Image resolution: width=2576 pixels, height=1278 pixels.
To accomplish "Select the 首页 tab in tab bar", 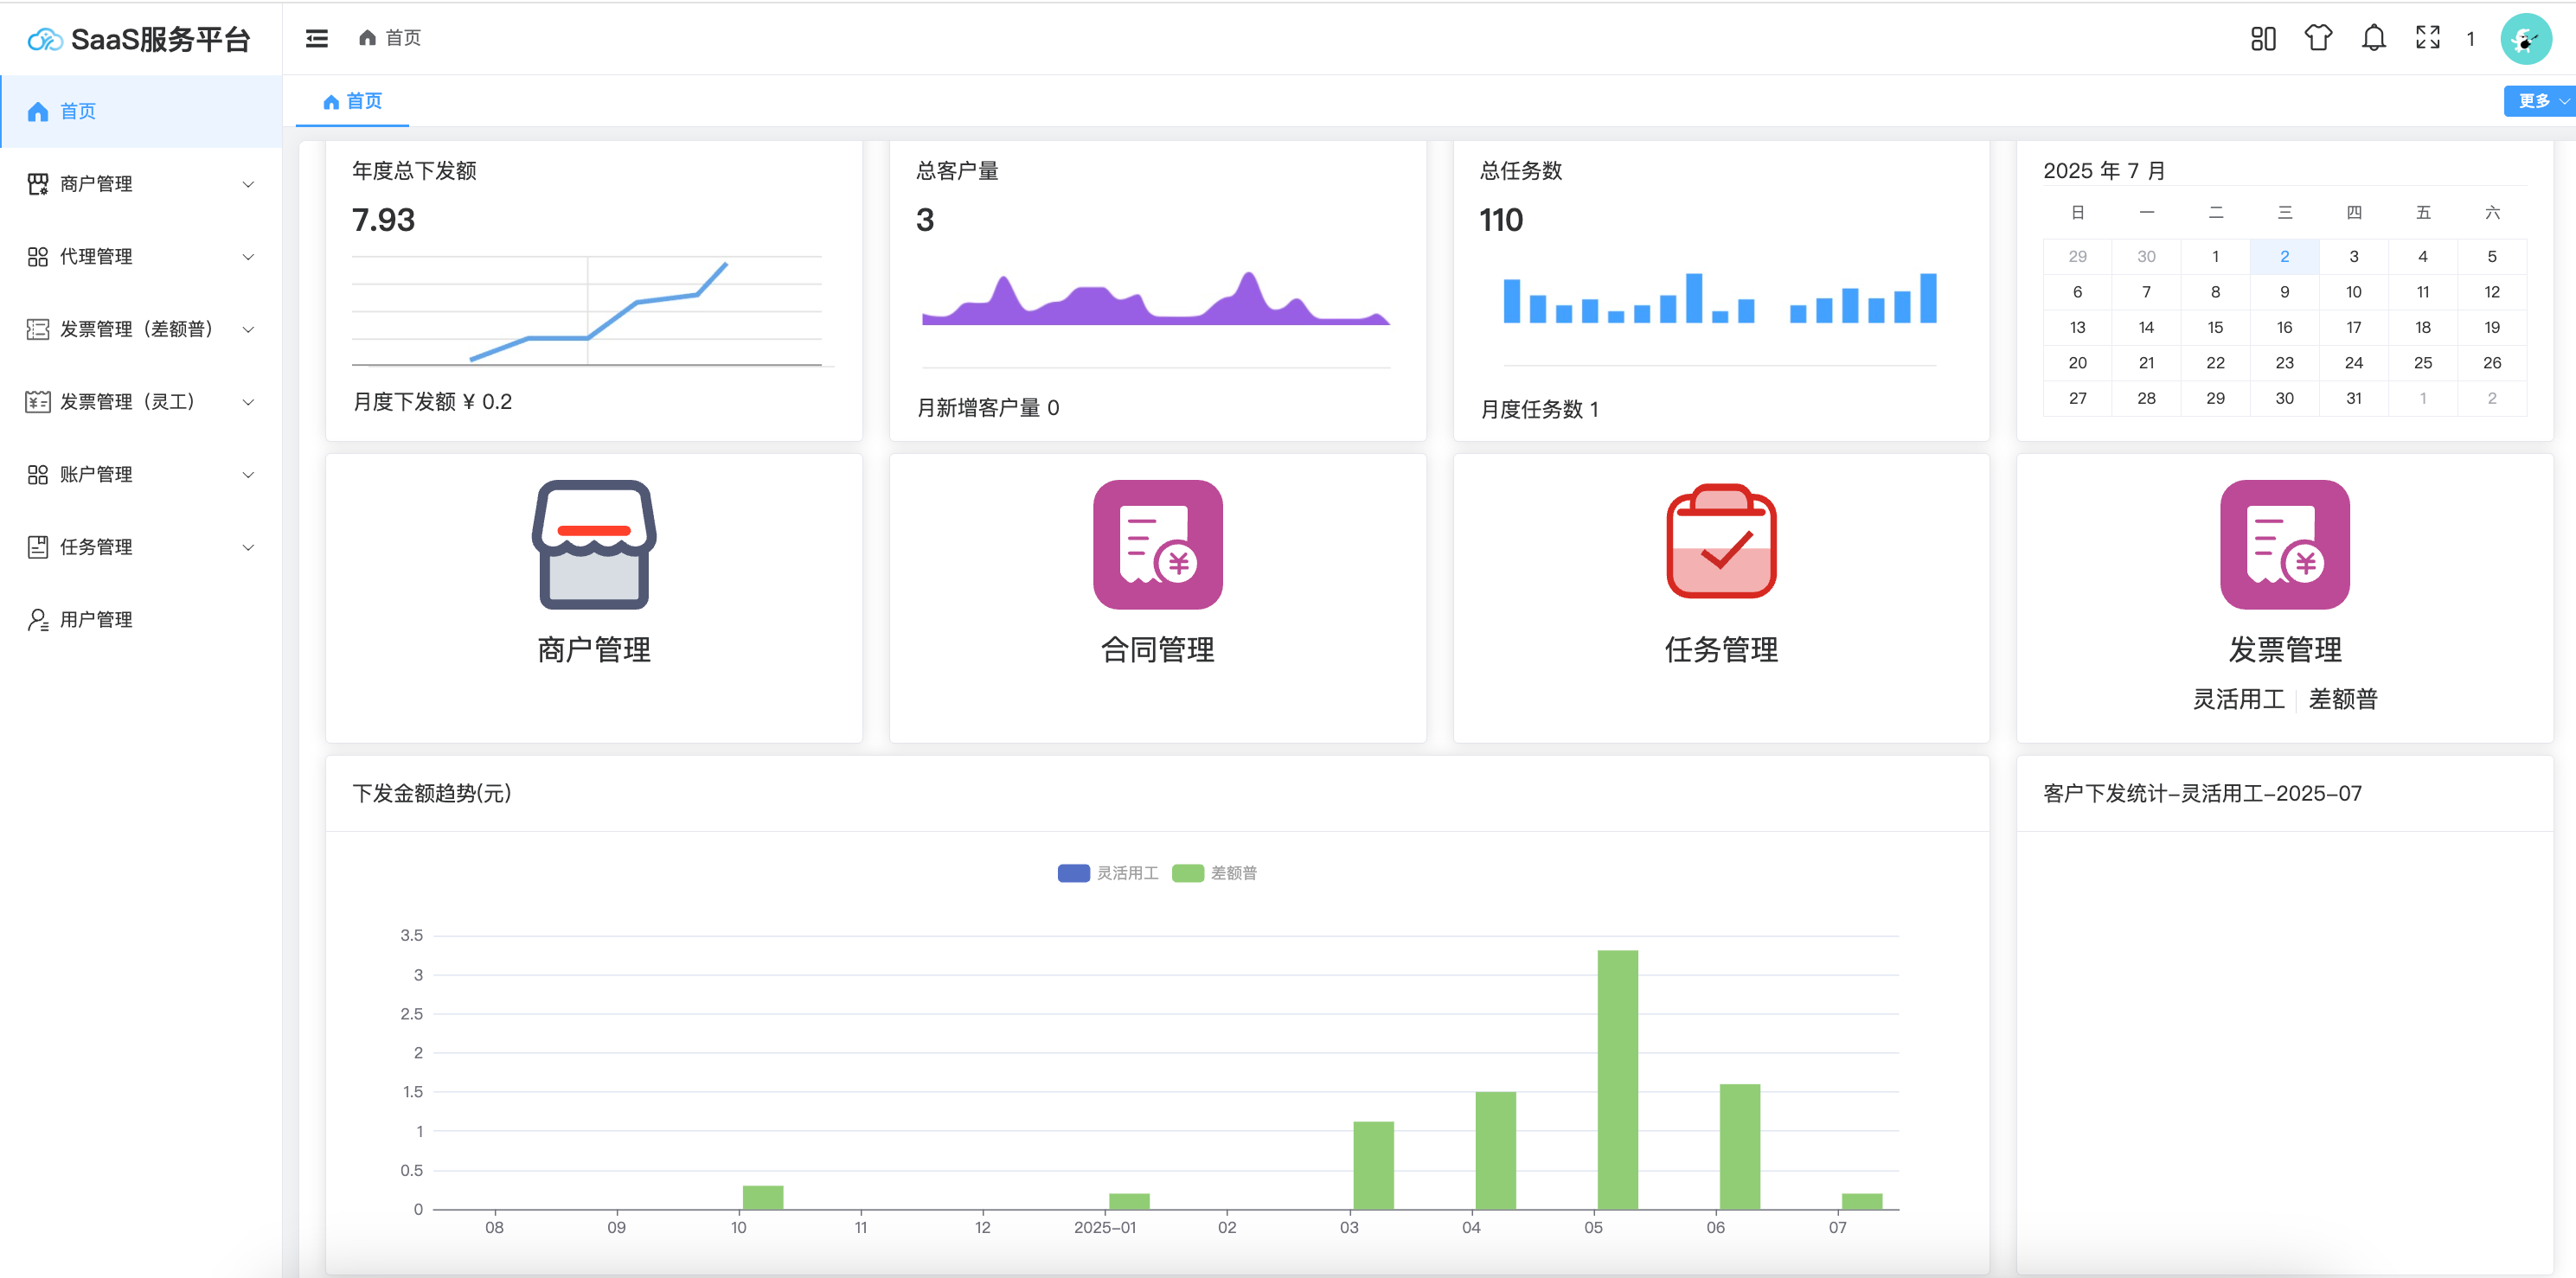I will (353, 101).
